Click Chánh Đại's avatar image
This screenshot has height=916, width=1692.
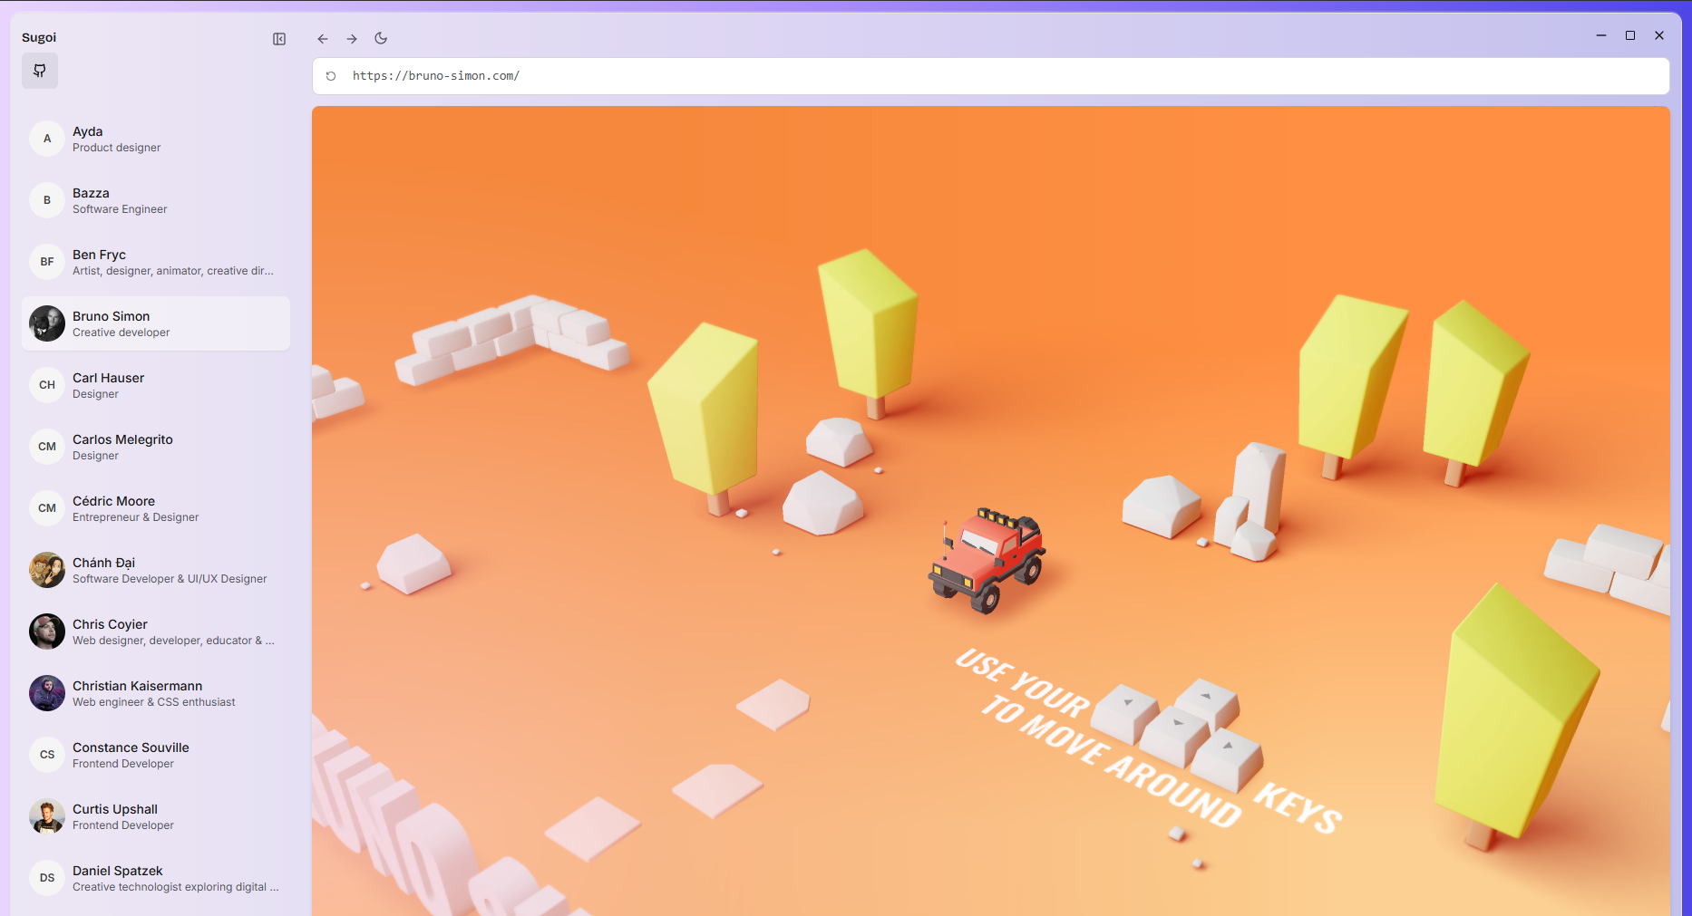click(47, 570)
